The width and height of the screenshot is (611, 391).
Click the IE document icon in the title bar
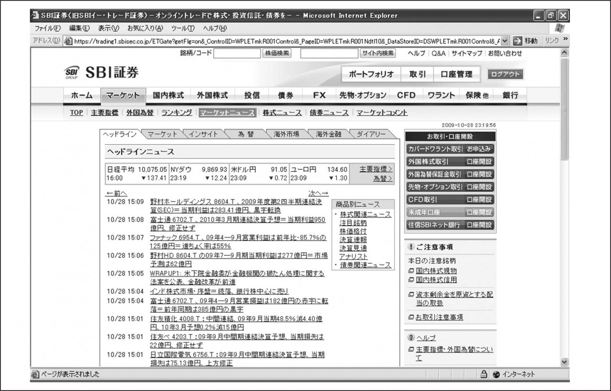(x=34, y=15)
